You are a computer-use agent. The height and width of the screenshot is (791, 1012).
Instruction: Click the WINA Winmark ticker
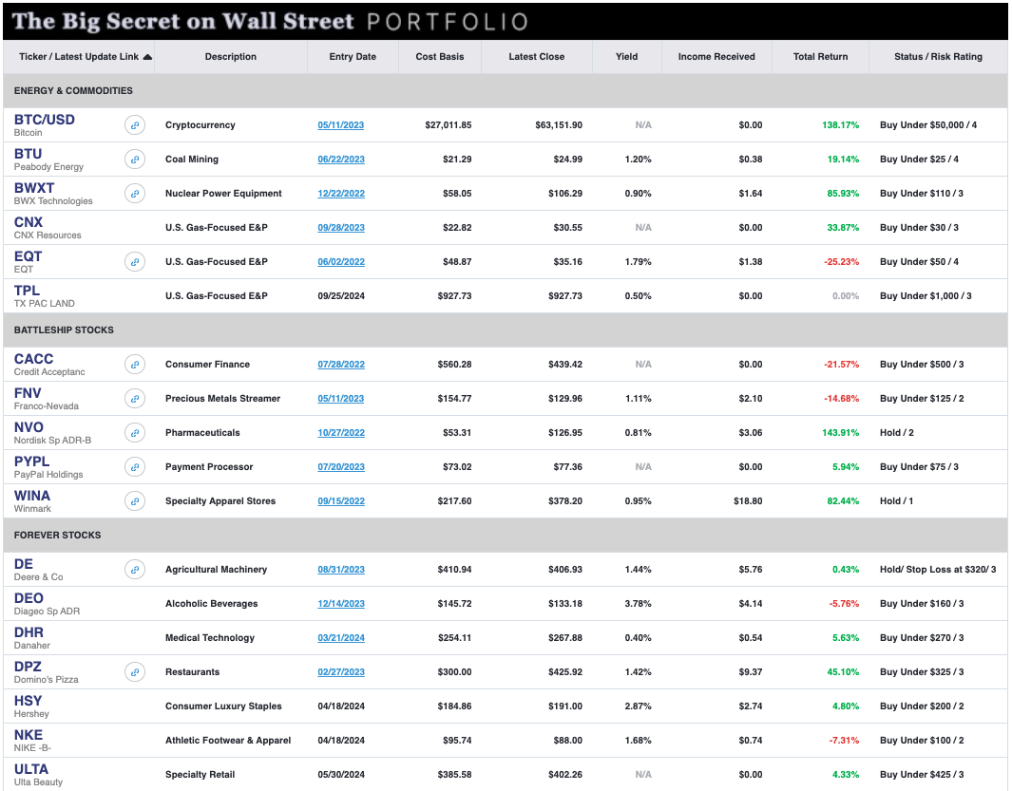(31, 496)
